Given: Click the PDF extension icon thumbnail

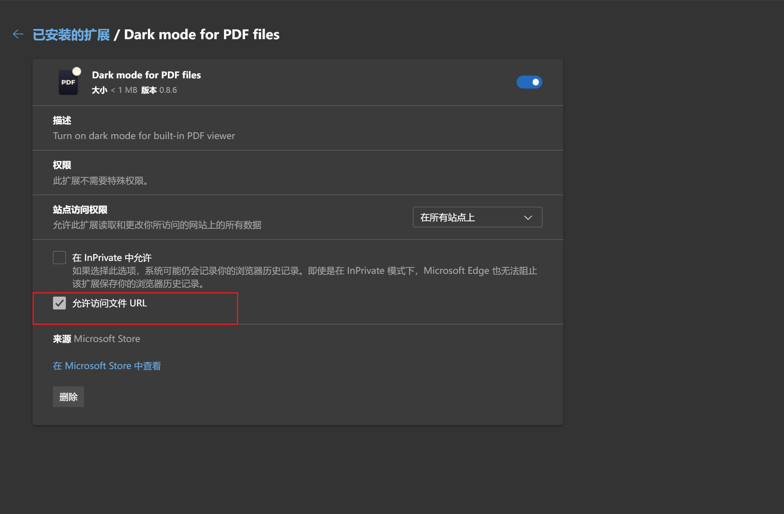Looking at the screenshot, I should (68, 81).
